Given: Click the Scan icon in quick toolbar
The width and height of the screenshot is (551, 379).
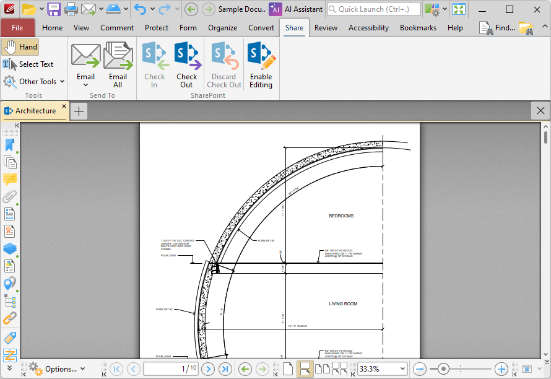Looking at the screenshot, I should [113, 9].
